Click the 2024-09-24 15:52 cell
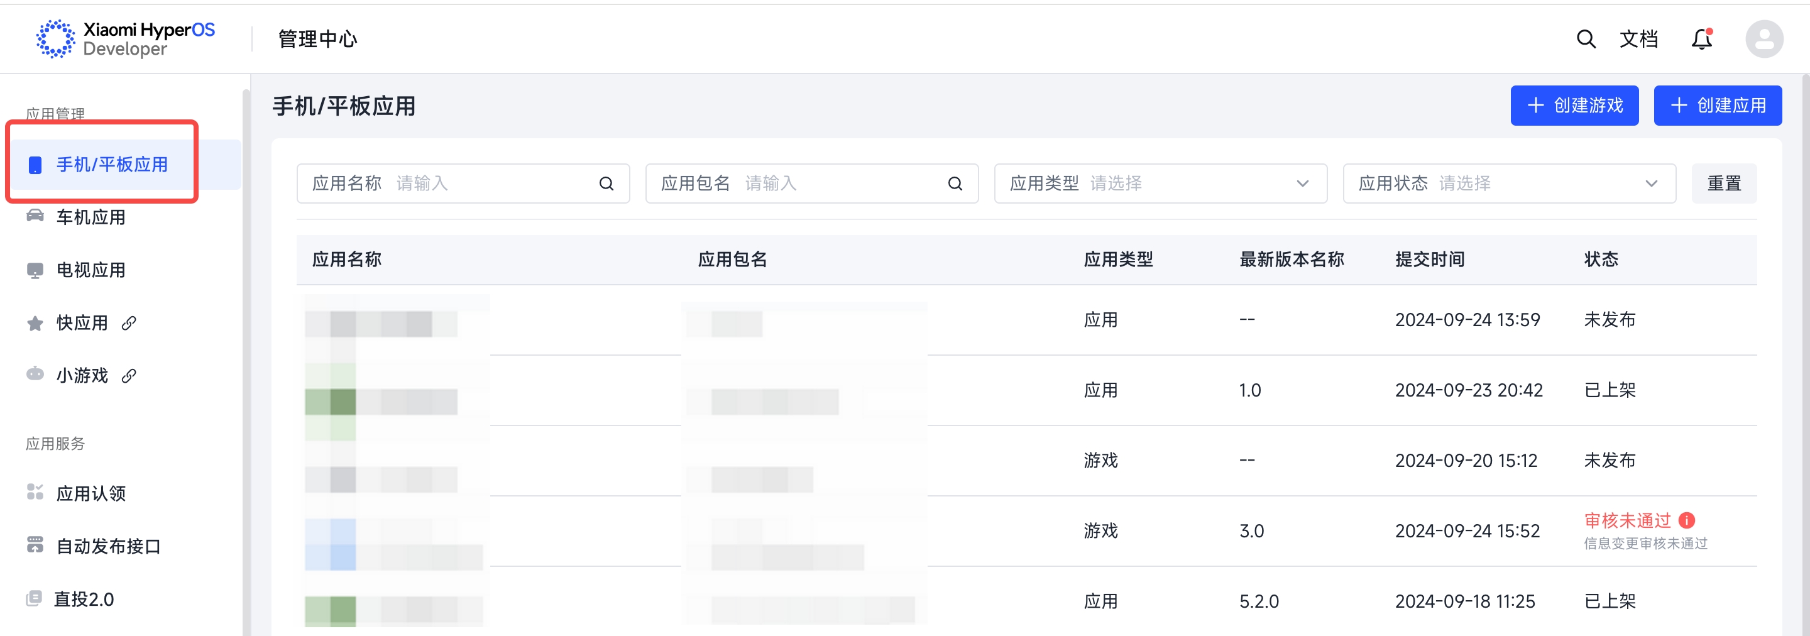This screenshot has width=1810, height=636. coord(1467,530)
